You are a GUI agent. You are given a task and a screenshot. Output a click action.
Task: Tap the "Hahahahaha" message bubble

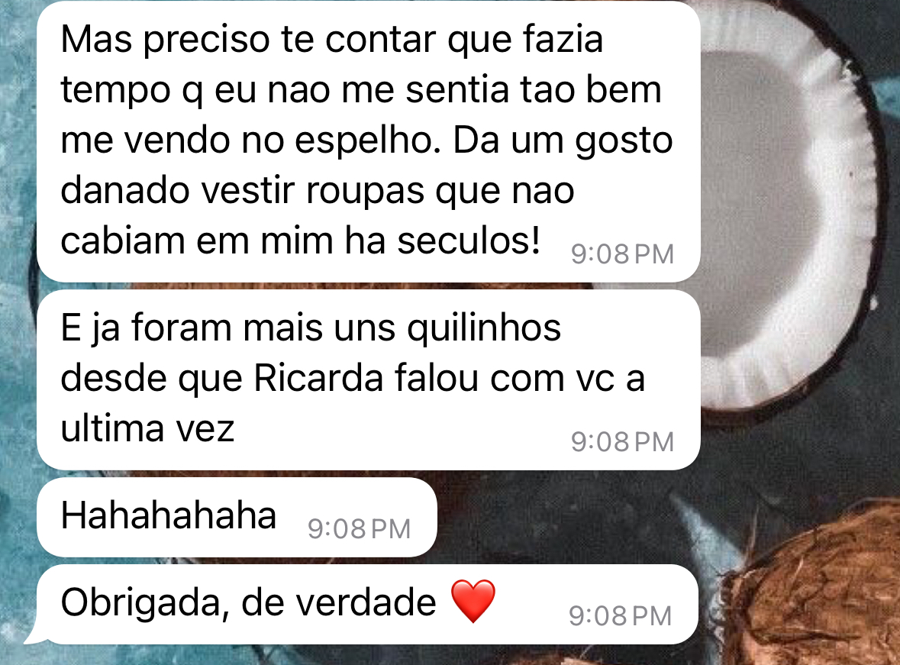point(237,517)
